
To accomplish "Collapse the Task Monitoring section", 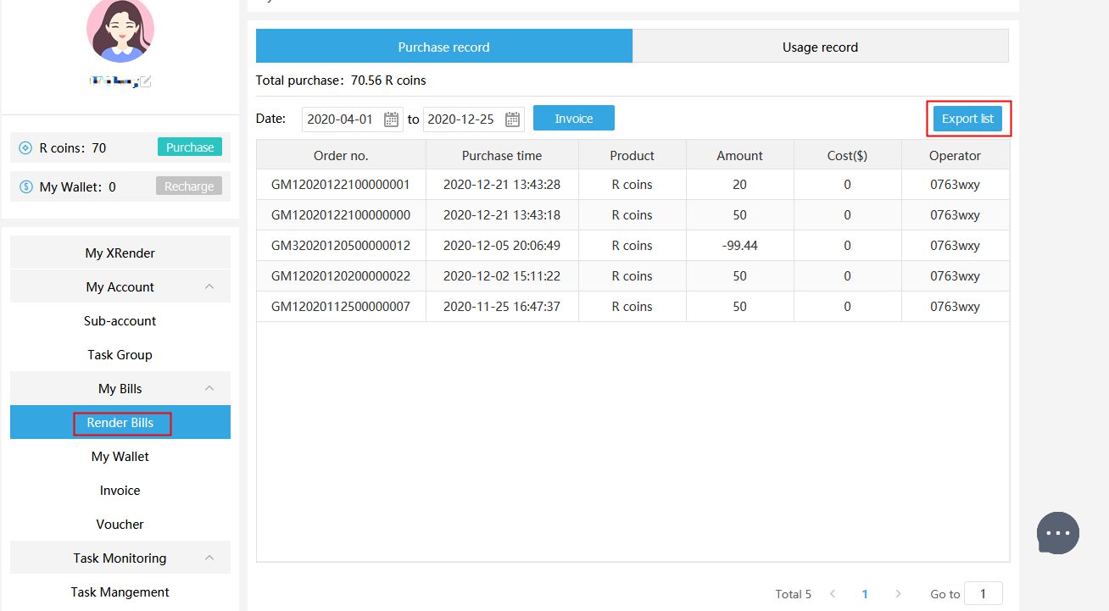I will 209,558.
